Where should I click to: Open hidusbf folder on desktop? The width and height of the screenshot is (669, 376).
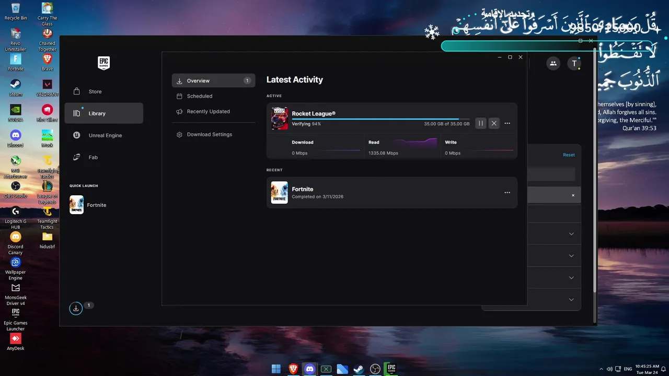click(47, 240)
